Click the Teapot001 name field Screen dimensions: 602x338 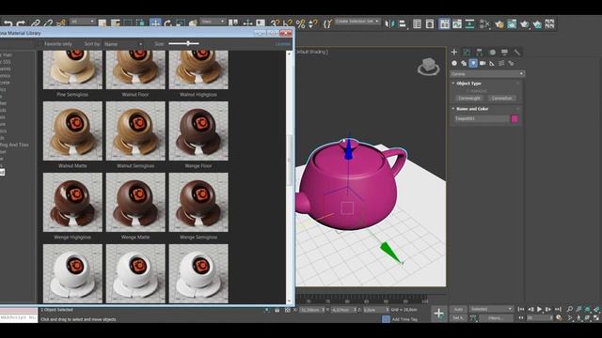(482, 119)
